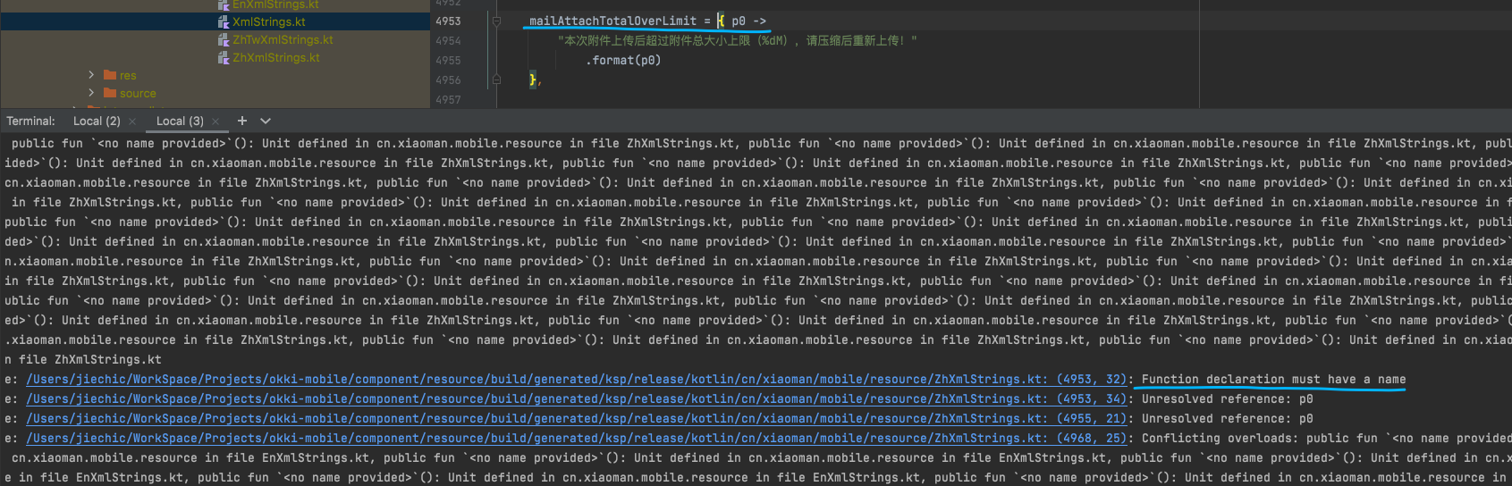Screen dimensions: 1512x486
Task: Place cursor on mailAttachTotalOverLimit in the editor
Action: (612, 21)
